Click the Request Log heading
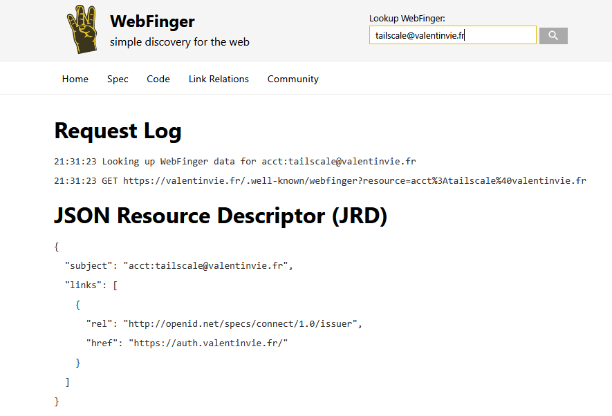The width and height of the screenshot is (612, 416). tap(118, 131)
